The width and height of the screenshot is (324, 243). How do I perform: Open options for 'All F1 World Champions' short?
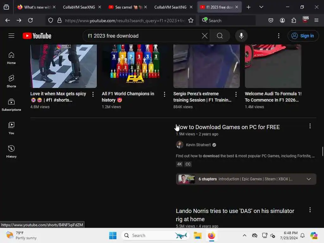(165, 94)
